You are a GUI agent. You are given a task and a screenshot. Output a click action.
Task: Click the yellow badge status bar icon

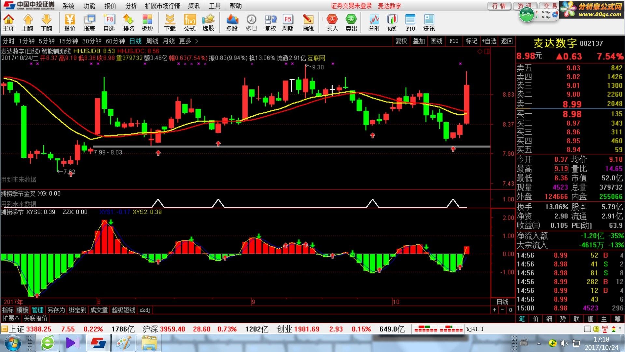[596, 329]
